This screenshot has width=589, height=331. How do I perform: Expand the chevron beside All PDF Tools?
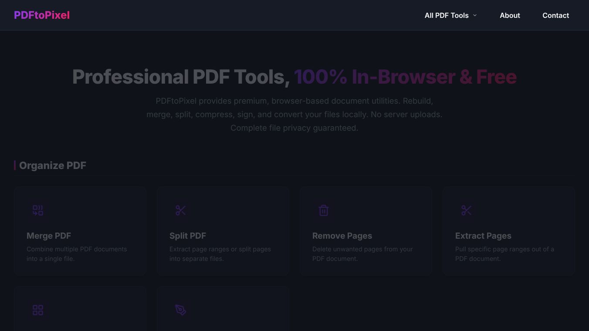475,15
